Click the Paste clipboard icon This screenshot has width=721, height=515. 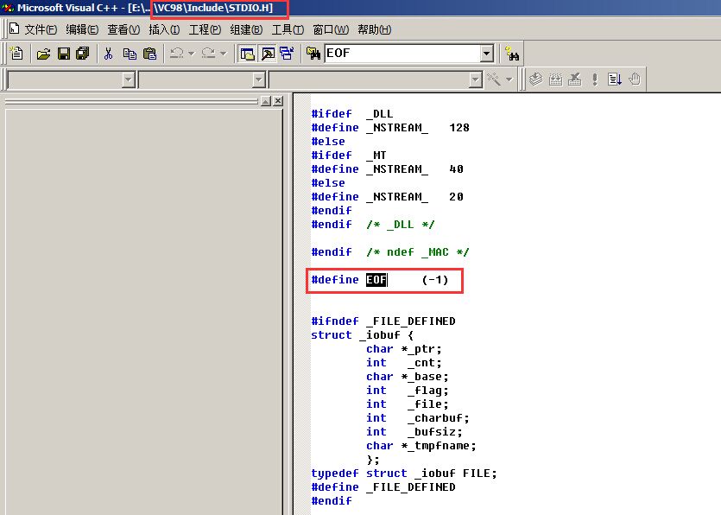[x=149, y=54]
